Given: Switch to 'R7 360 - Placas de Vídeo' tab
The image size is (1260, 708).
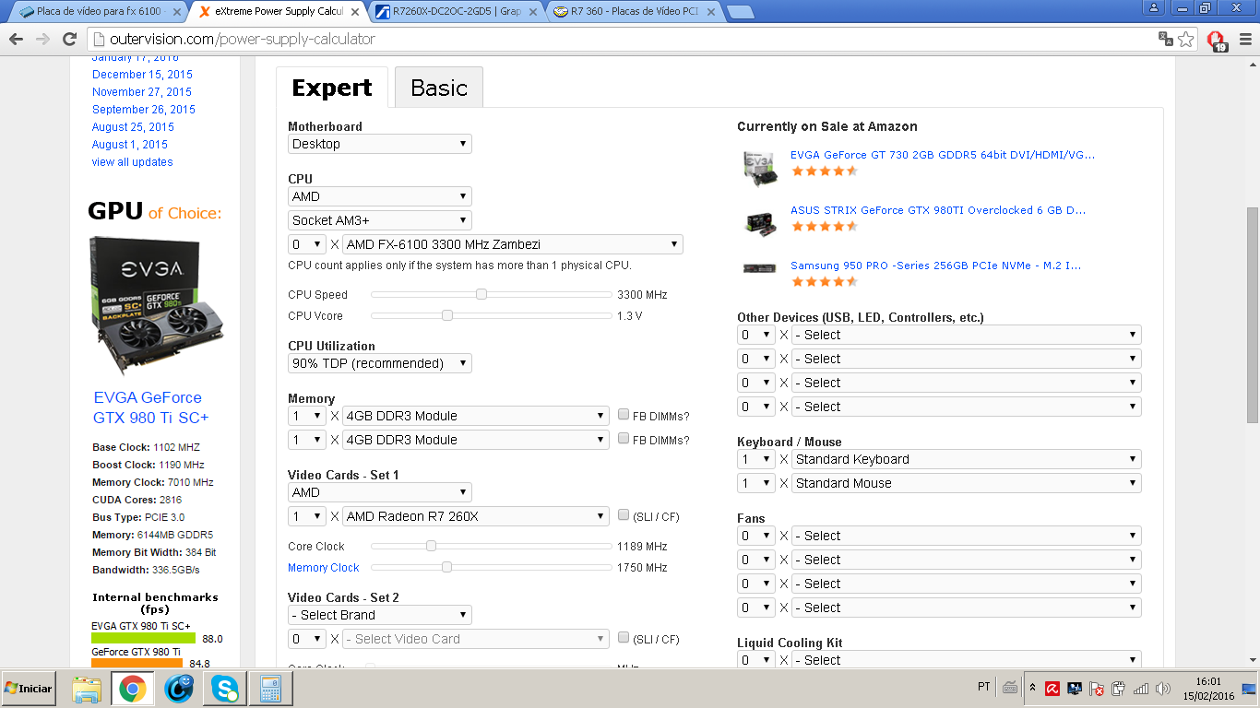Looking at the screenshot, I should click(633, 12).
